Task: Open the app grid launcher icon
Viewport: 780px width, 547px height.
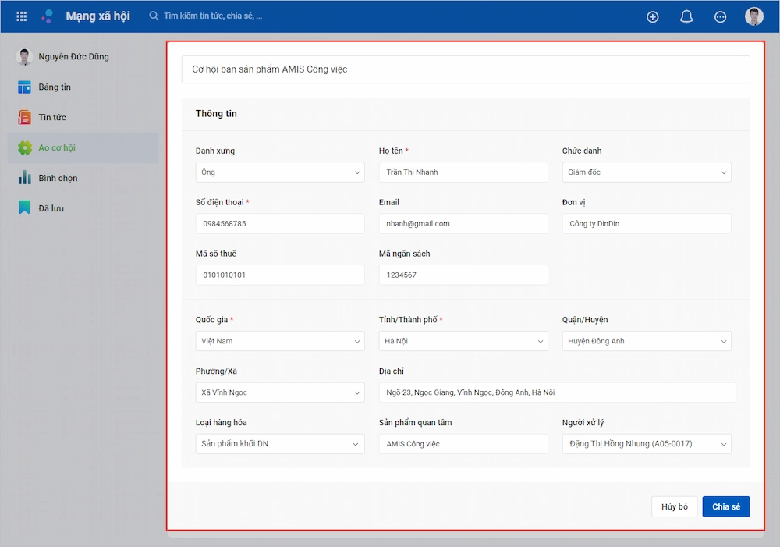Action: pyautogui.click(x=21, y=16)
